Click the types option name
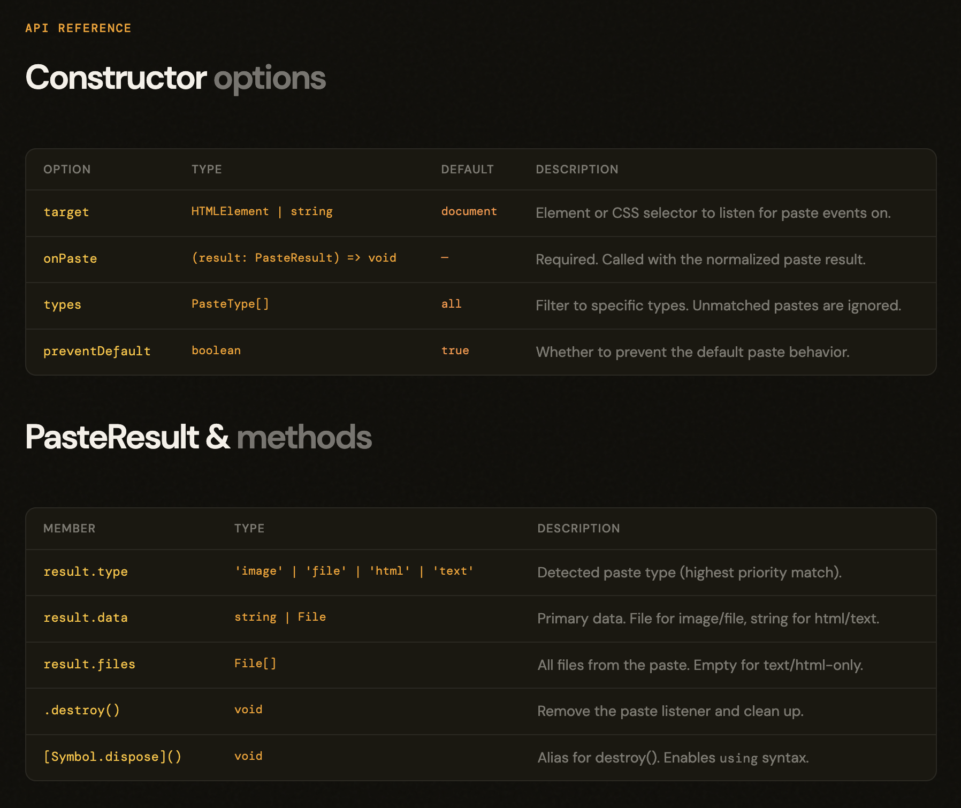Viewport: 961px width, 808px height. coord(62,305)
